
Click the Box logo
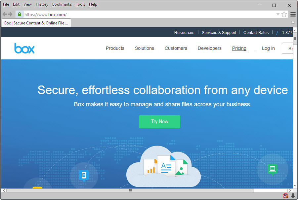coord(24,48)
